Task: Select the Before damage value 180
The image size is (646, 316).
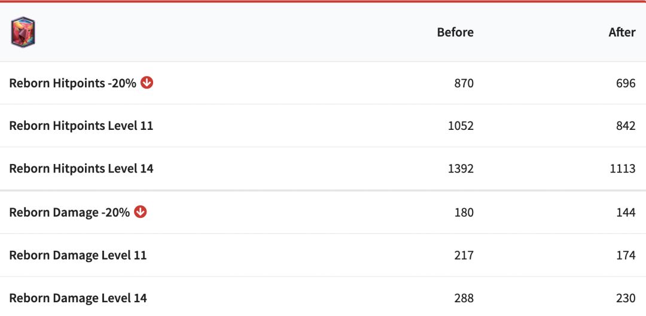Action: point(464,212)
